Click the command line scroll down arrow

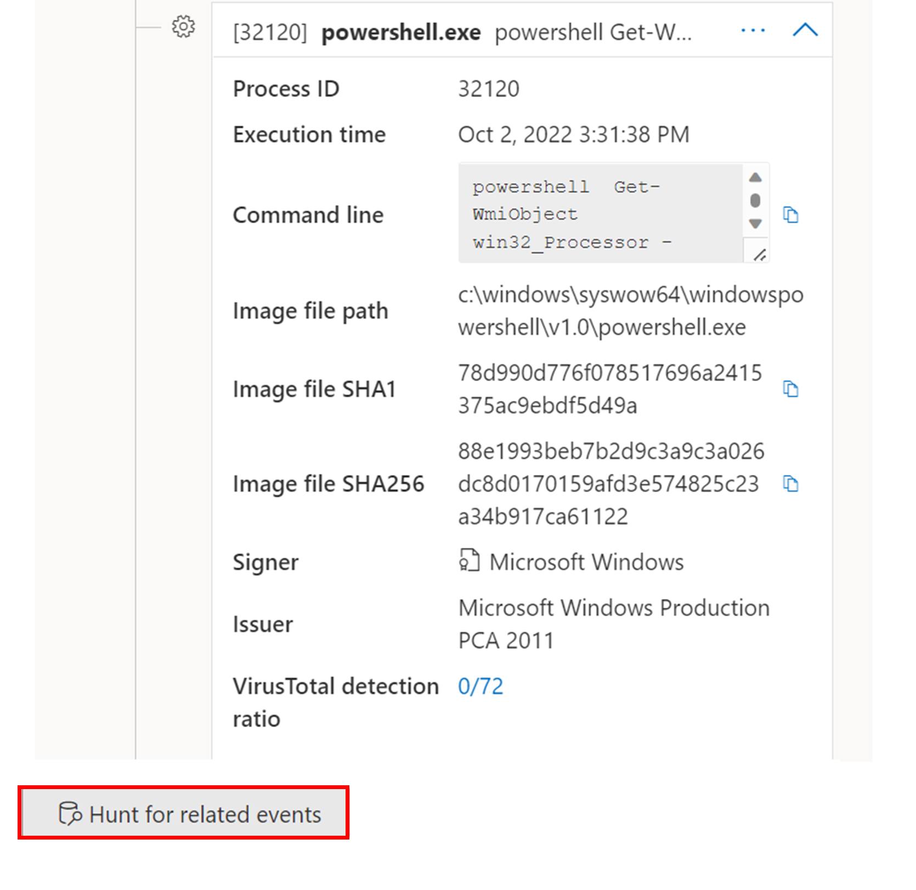pos(755,224)
